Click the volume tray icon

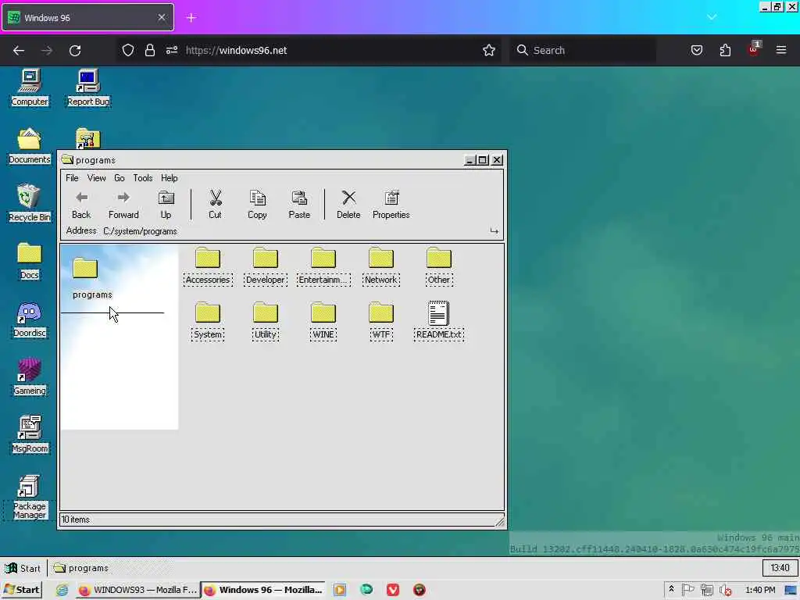[725, 591]
